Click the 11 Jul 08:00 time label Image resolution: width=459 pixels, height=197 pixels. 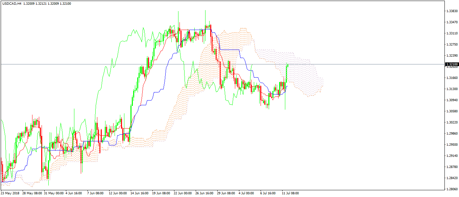click(x=290, y=193)
